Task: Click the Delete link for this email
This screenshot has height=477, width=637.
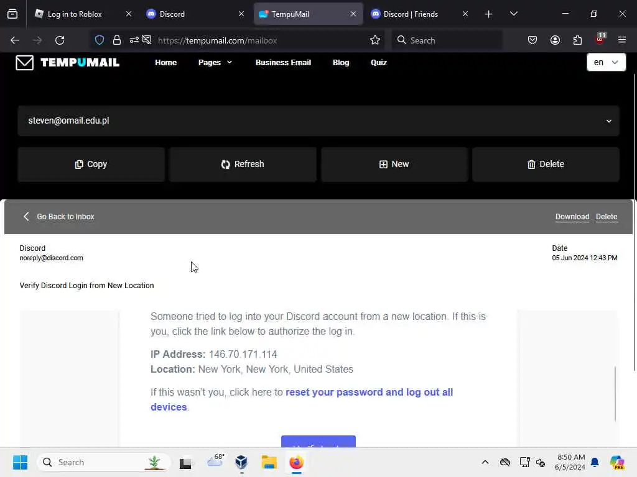Action: (606, 217)
